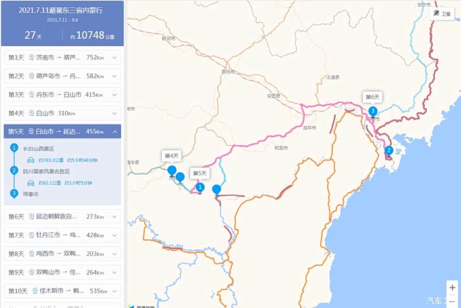Screen dimensions: 461x308
Task: Click the car icon beside 约393.3公里
Action: (29, 160)
